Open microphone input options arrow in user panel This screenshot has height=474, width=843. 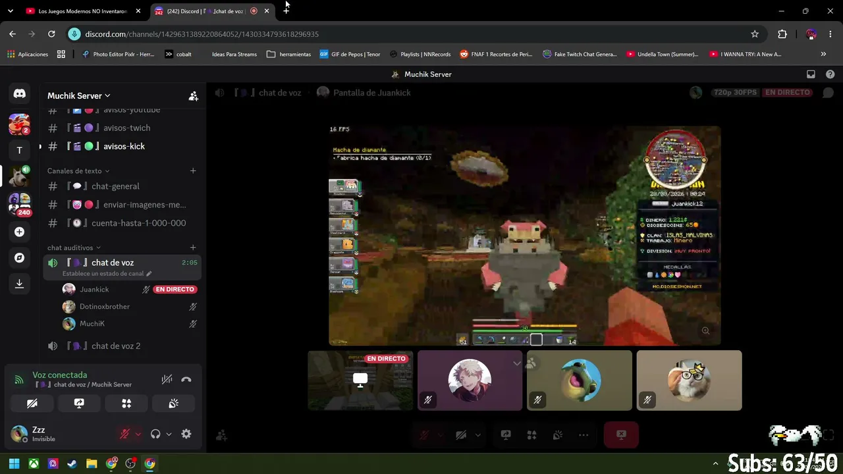tap(138, 434)
